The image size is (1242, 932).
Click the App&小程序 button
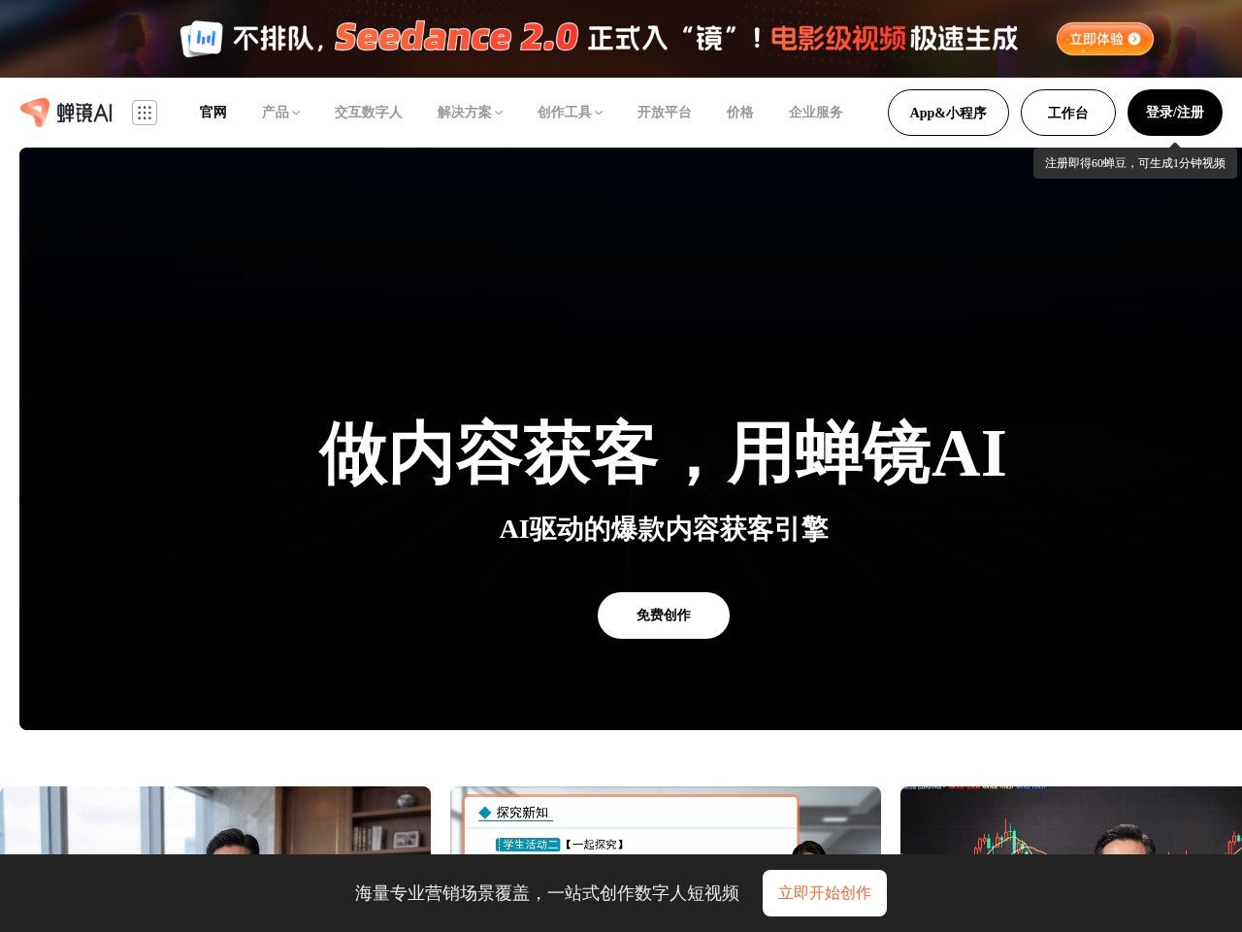tap(948, 113)
